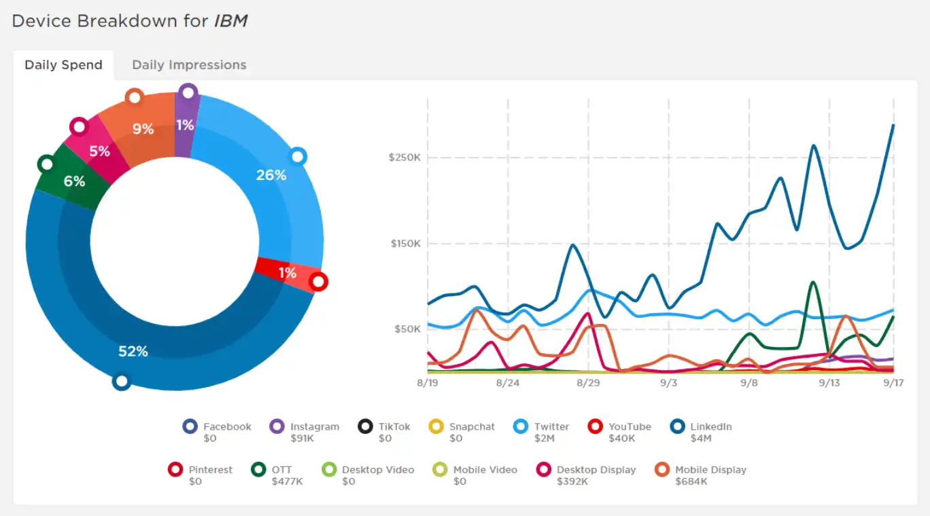Click the light blue marker on the donut
This screenshot has width=930, height=516.
tap(297, 157)
